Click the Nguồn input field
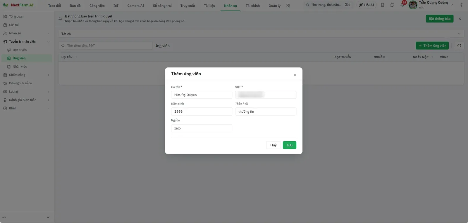468x223 pixels. point(202,128)
